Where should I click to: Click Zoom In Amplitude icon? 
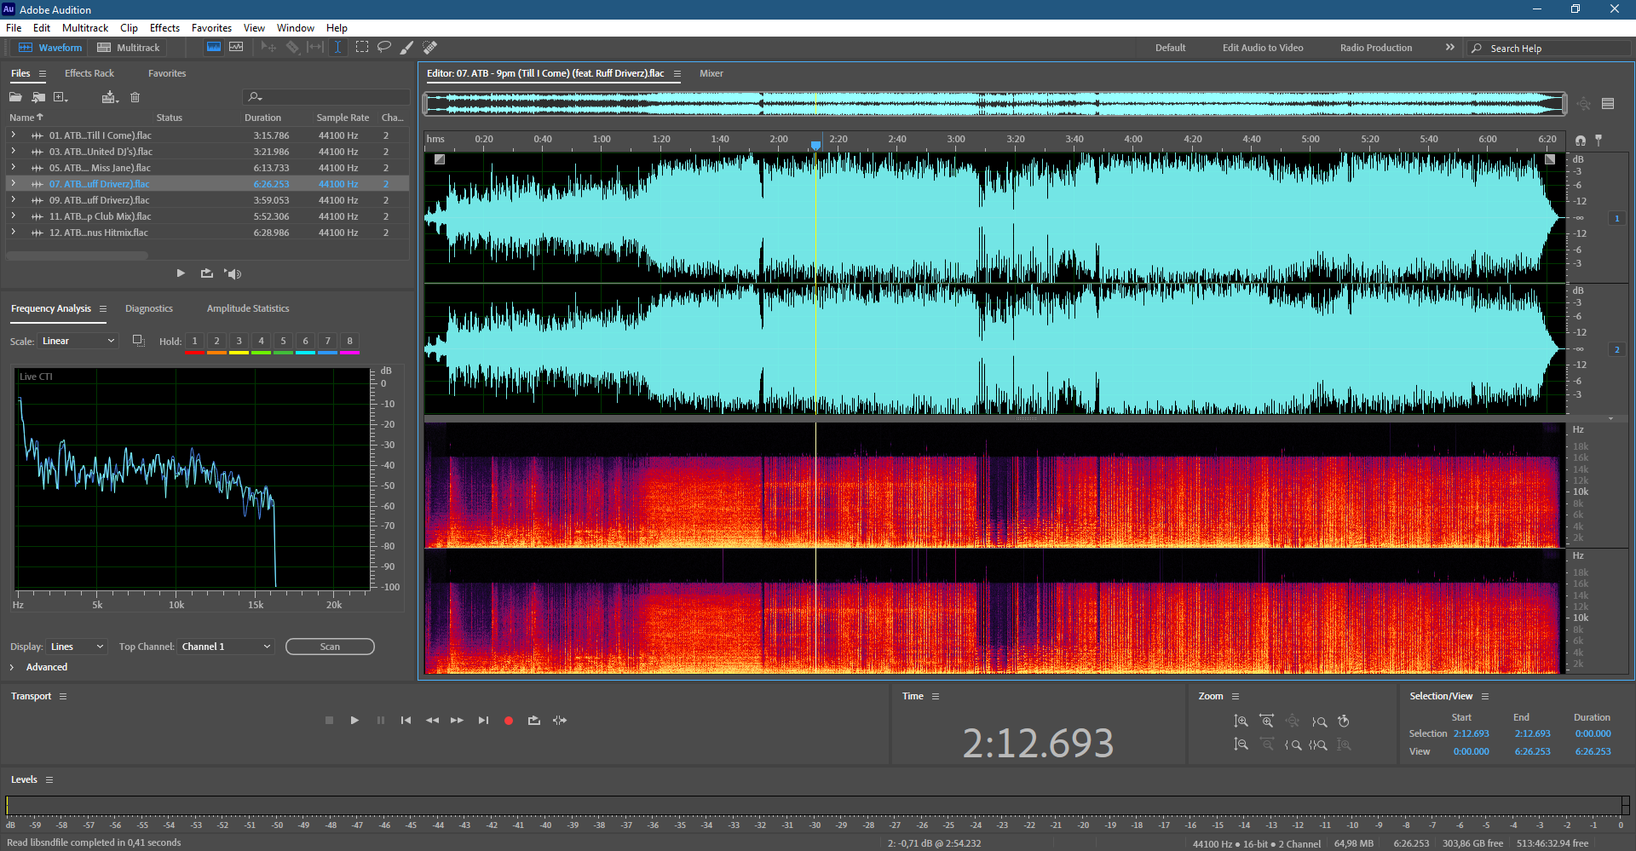[1241, 721]
